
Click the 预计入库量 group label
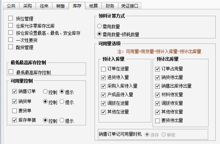coord(113,59)
